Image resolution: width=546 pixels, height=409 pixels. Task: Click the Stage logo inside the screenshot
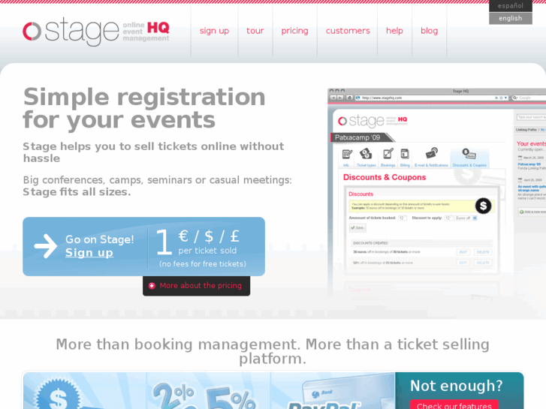coord(373,121)
